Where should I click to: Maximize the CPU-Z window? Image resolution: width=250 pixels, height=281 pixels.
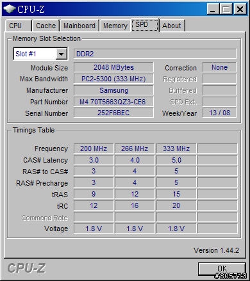click(226, 10)
